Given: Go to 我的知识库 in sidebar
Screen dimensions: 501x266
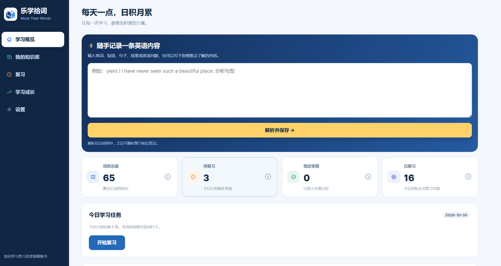Looking at the screenshot, I should click(x=33, y=57).
